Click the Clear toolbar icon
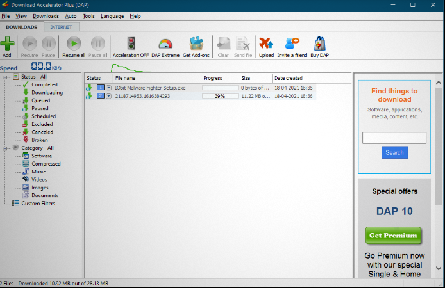445x288 pixels. 223,44
